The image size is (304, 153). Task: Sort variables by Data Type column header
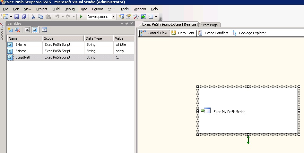pos(99,38)
